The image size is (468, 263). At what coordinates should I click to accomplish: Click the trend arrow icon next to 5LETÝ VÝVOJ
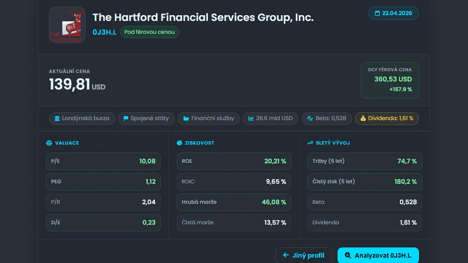pyautogui.click(x=310, y=143)
